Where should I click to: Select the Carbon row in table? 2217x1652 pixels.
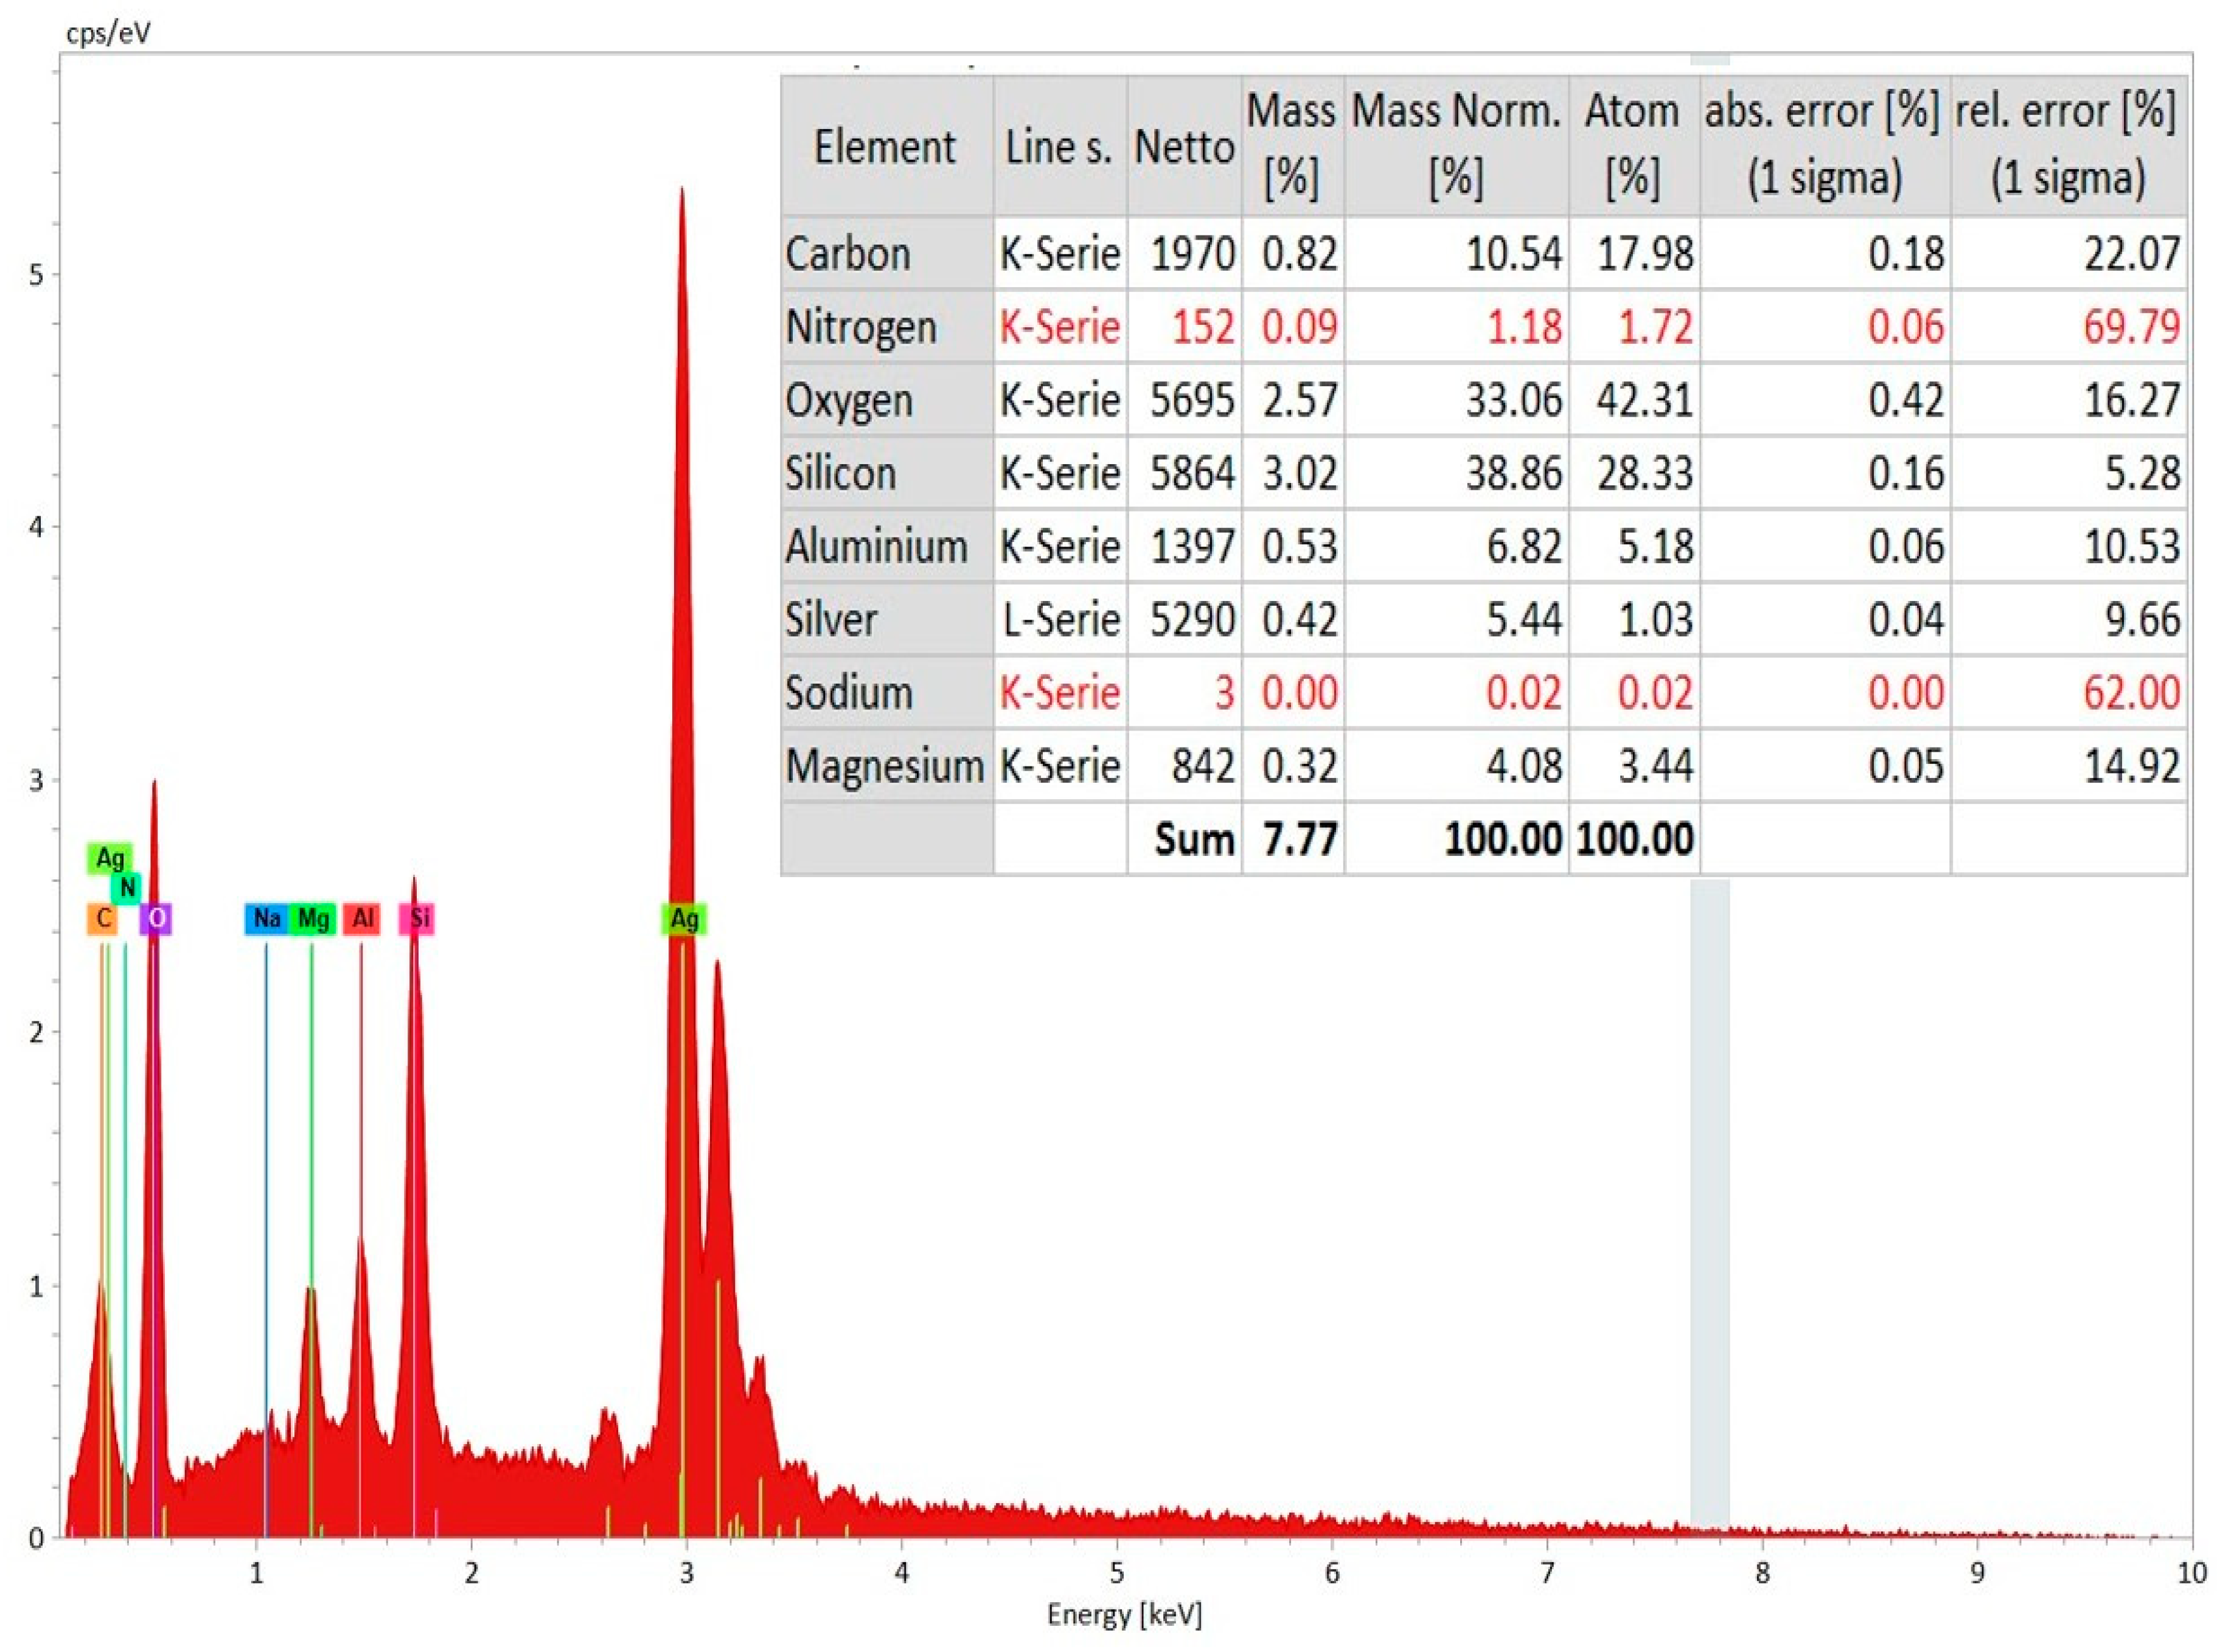click(848, 254)
